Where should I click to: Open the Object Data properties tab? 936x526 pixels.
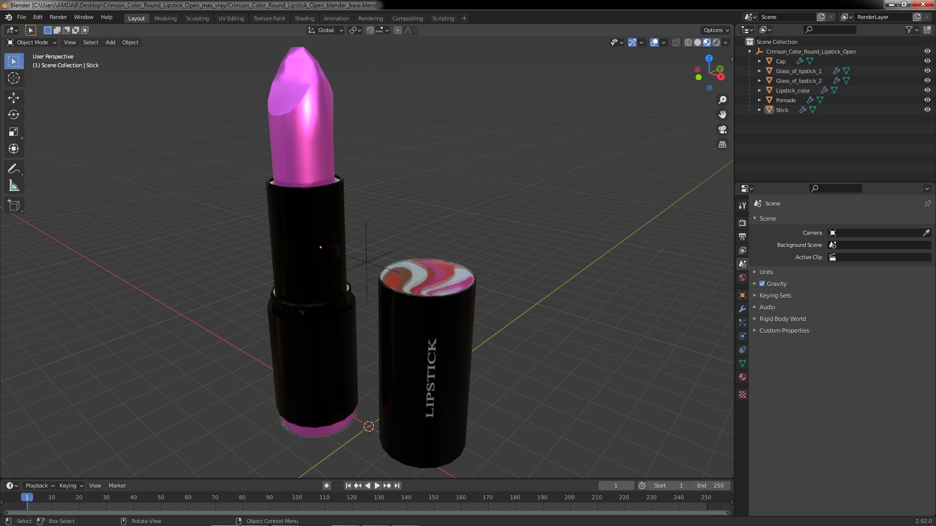point(742,363)
